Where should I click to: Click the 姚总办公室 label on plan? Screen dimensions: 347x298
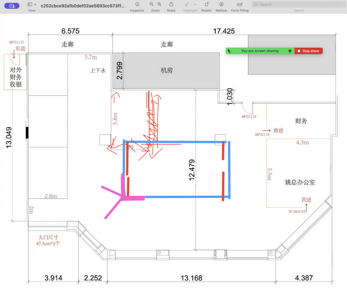point(300,182)
